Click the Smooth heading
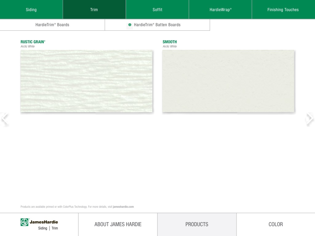315x236 pixels. [170, 42]
